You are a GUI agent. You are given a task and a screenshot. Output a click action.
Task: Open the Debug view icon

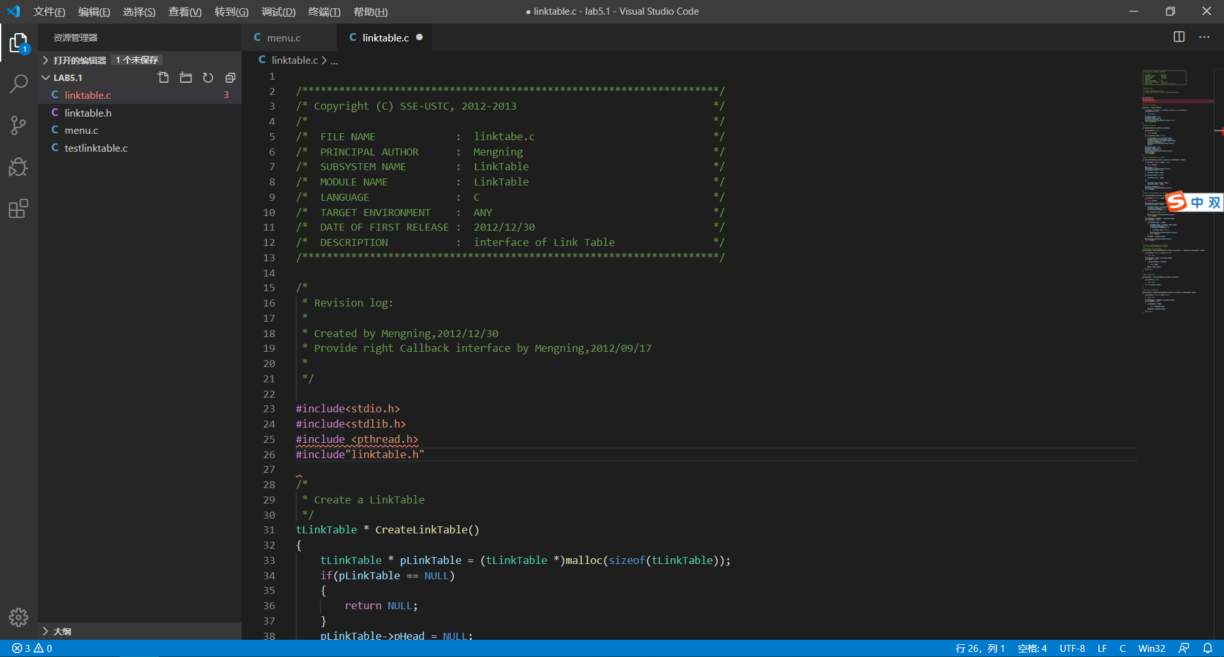18,167
